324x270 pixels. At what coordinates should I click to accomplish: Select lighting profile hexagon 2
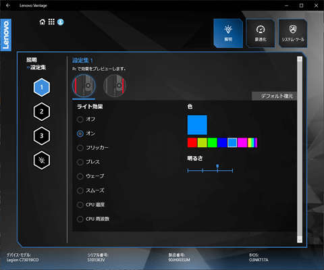pyautogui.click(x=42, y=111)
